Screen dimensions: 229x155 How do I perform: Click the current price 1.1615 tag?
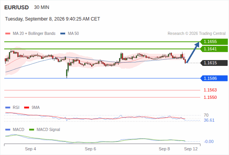point(214,63)
